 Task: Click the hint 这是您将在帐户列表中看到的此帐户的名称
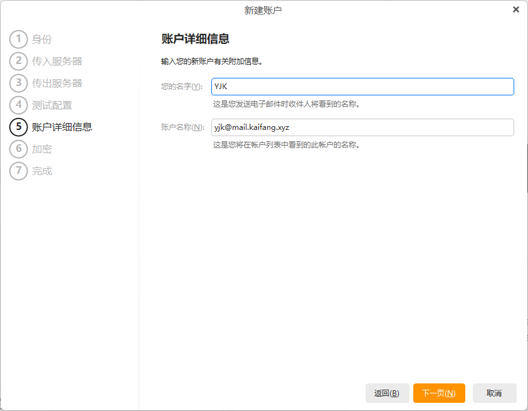[x=286, y=145]
